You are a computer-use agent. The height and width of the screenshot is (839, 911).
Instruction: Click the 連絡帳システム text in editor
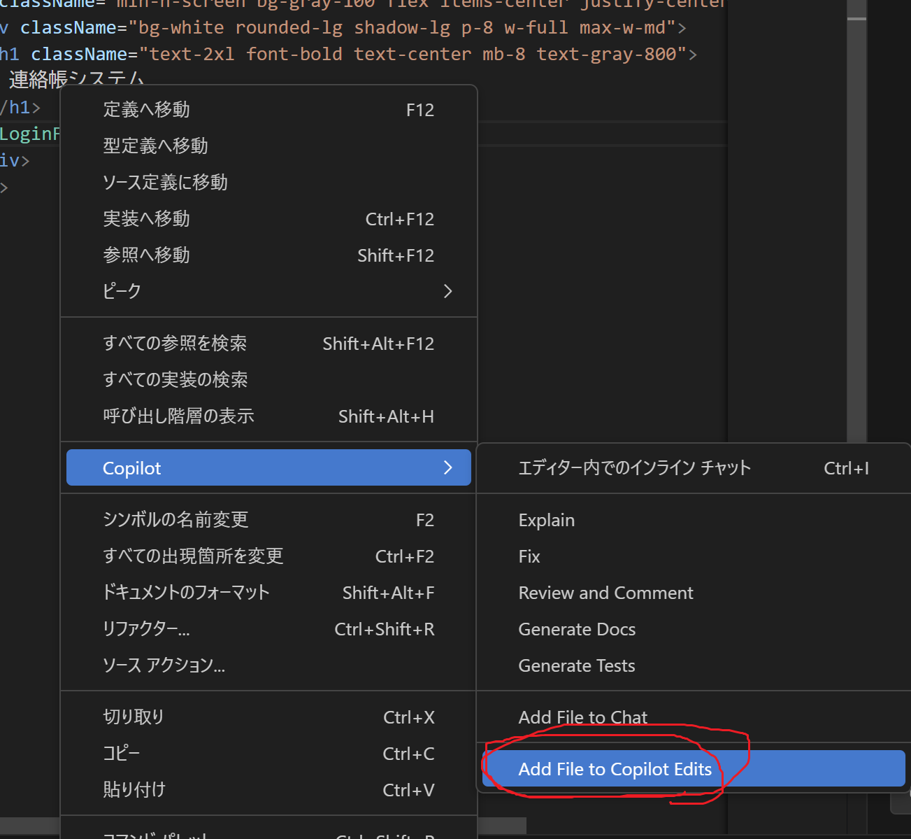pyautogui.click(x=77, y=80)
